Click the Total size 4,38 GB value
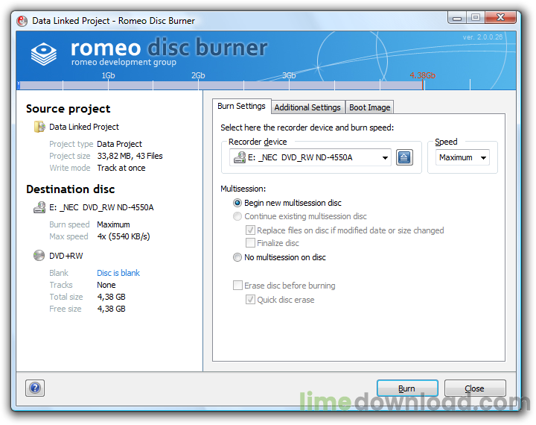Screen dimensions: 536x425 point(112,297)
